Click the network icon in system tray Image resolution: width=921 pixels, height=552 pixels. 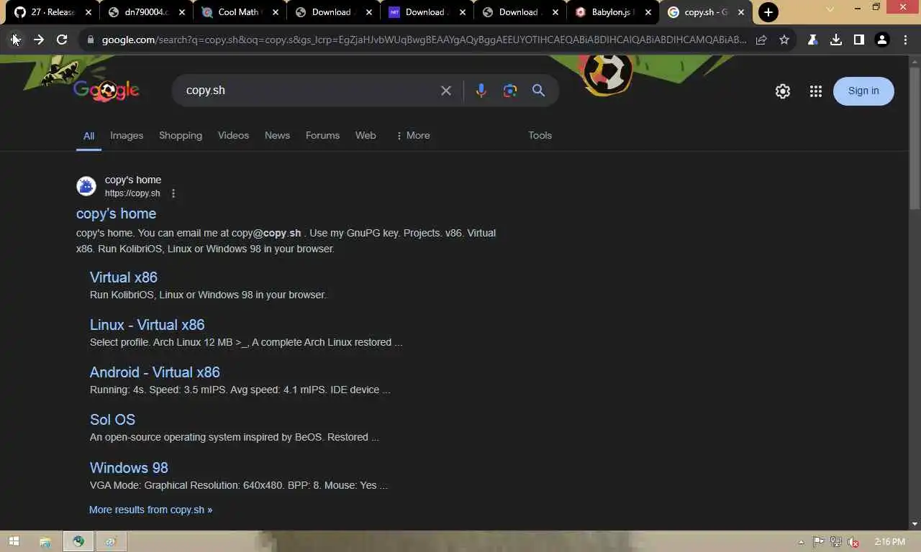click(836, 542)
